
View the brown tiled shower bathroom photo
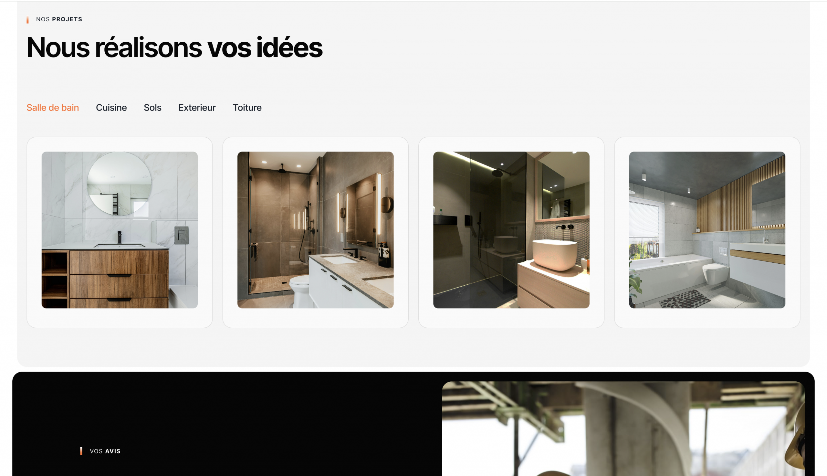click(x=315, y=230)
